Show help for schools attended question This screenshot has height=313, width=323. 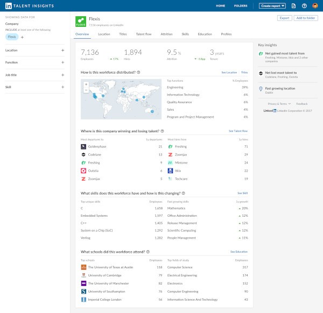pos(148,252)
